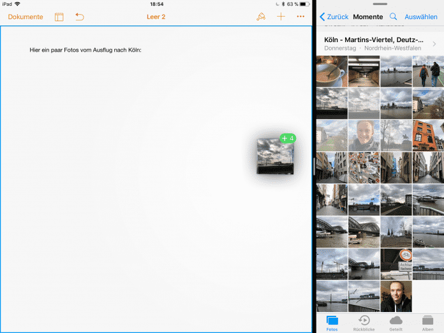Expand the Köln Martins-Viertel moment chevron
This screenshot has height=333, width=444.
(434, 44)
